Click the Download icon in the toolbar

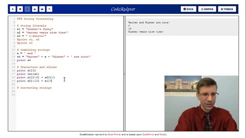tap(35, 9)
